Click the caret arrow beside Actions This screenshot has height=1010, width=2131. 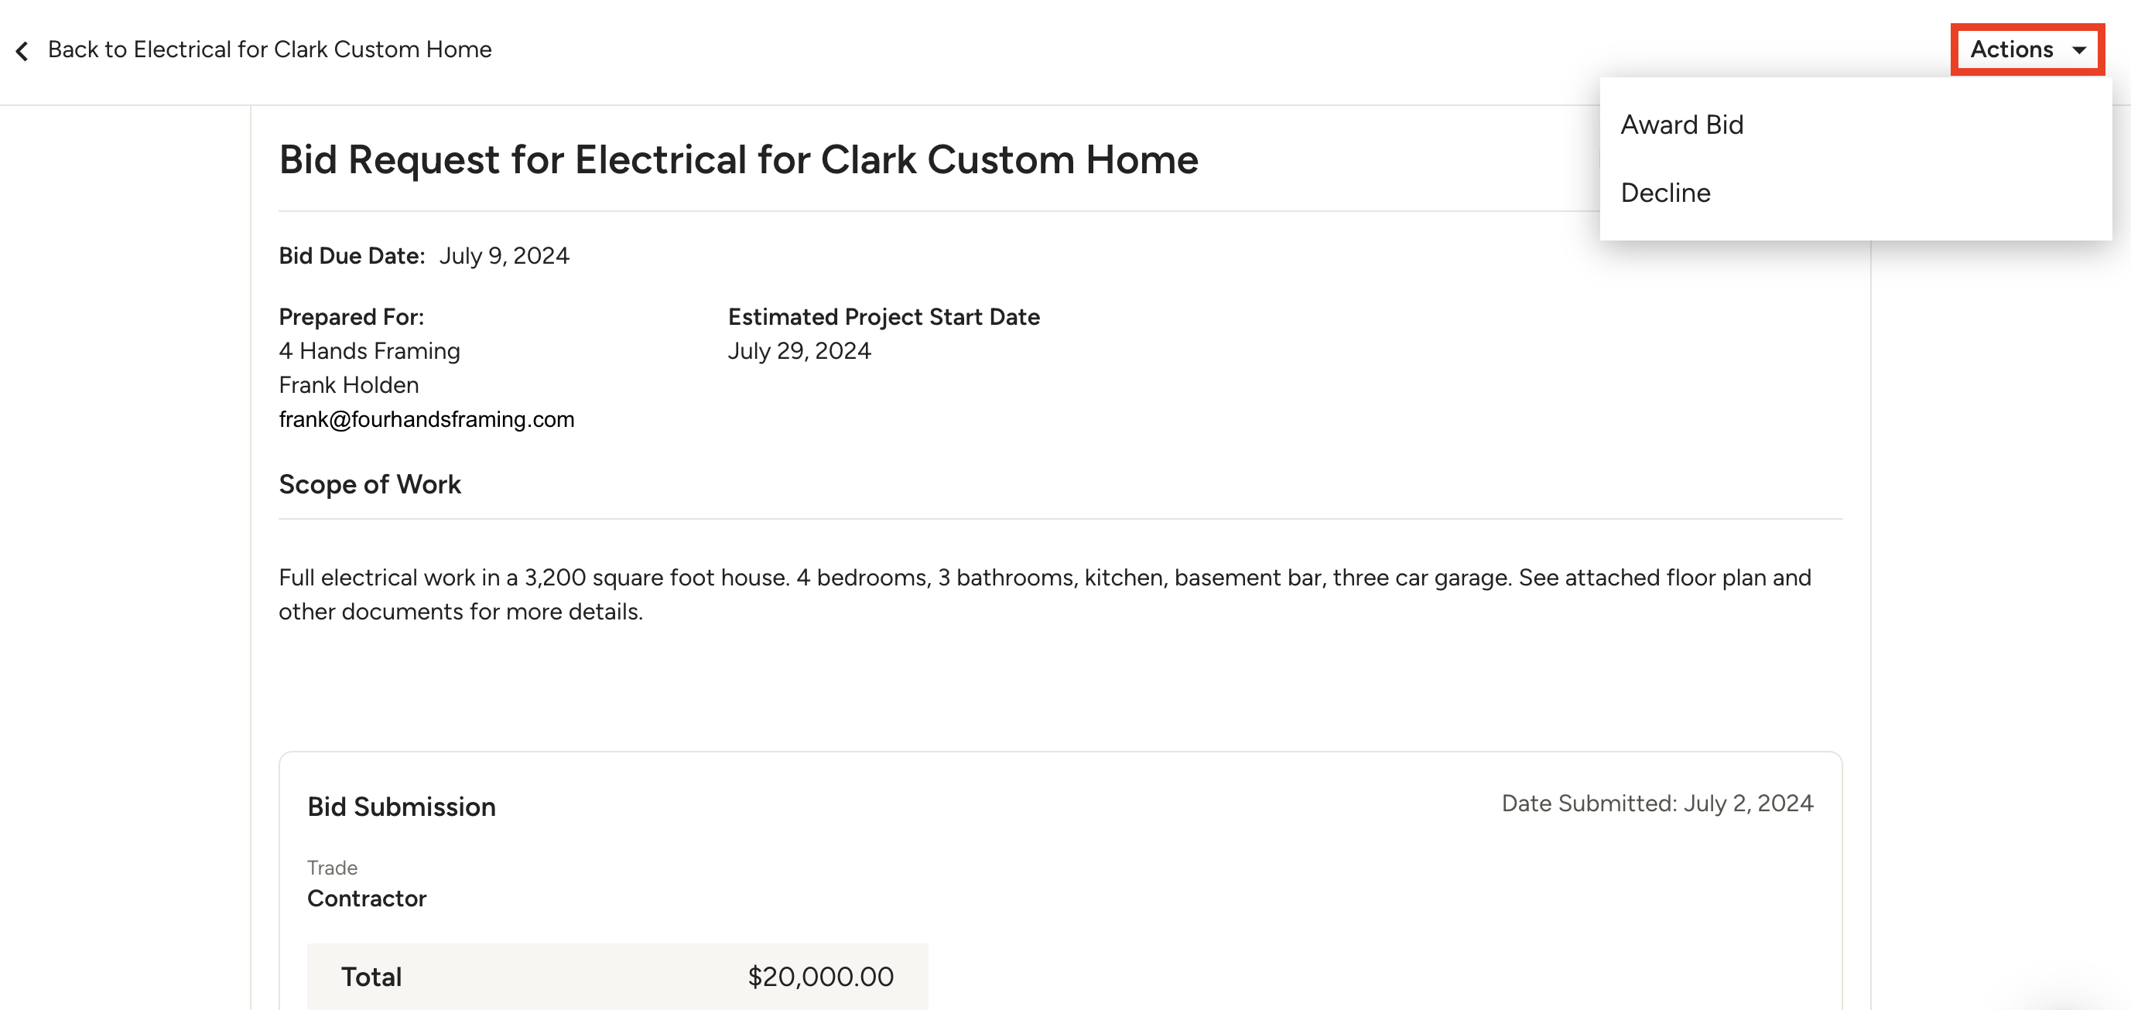click(x=2079, y=50)
